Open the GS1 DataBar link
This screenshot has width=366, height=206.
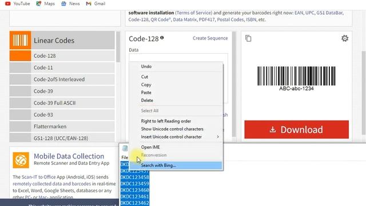click(x=329, y=13)
